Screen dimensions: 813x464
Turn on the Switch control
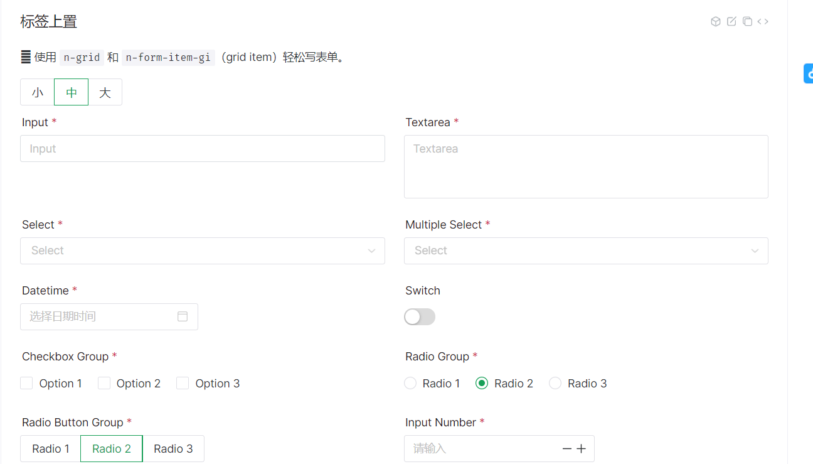[420, 316]
